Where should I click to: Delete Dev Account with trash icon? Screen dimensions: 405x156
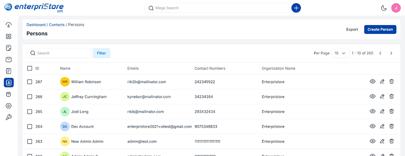click(392, 127)
